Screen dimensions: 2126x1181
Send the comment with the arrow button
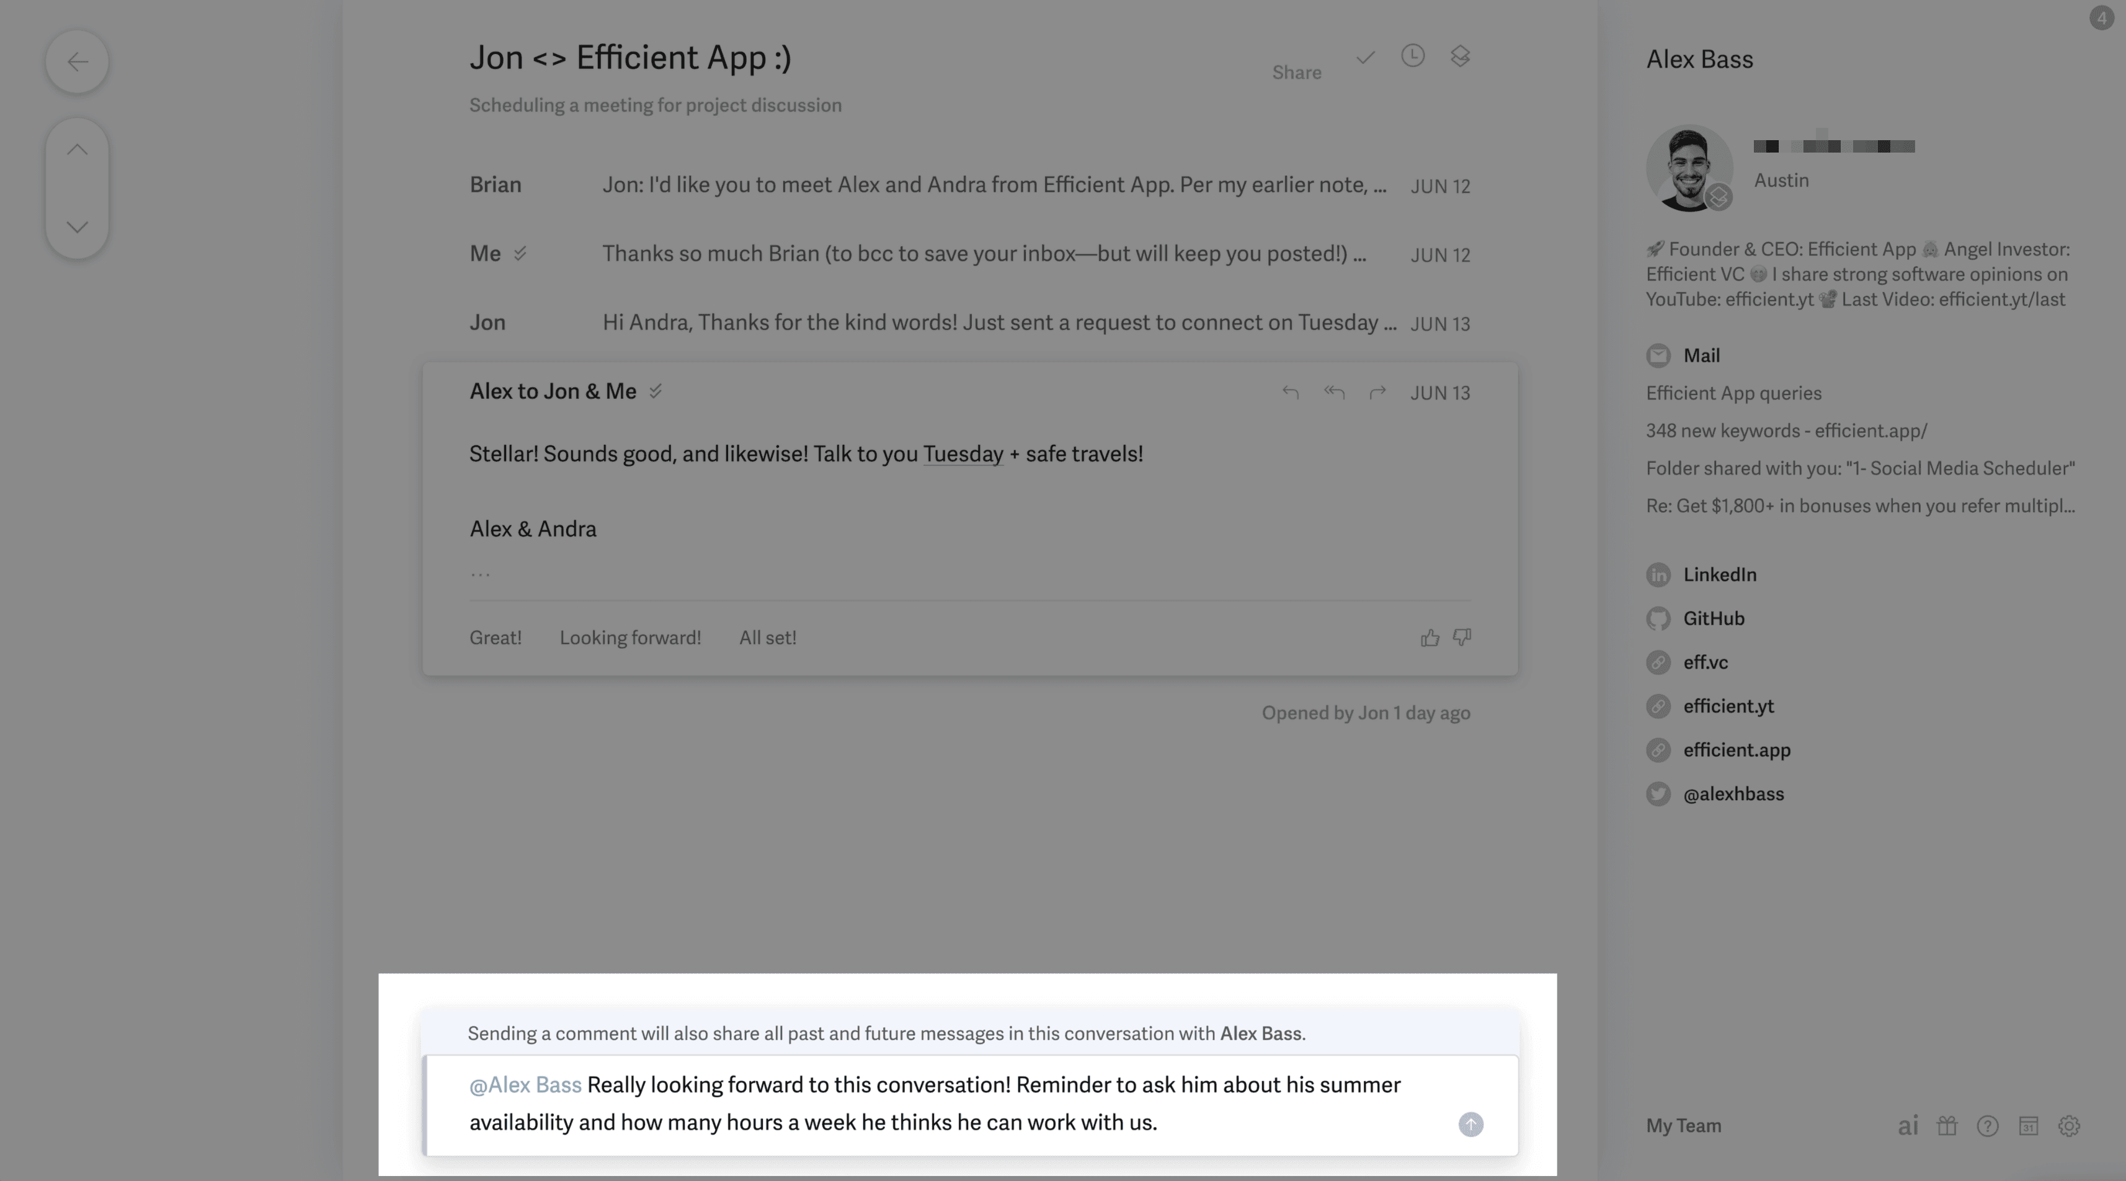[x=1470, y=1124]
